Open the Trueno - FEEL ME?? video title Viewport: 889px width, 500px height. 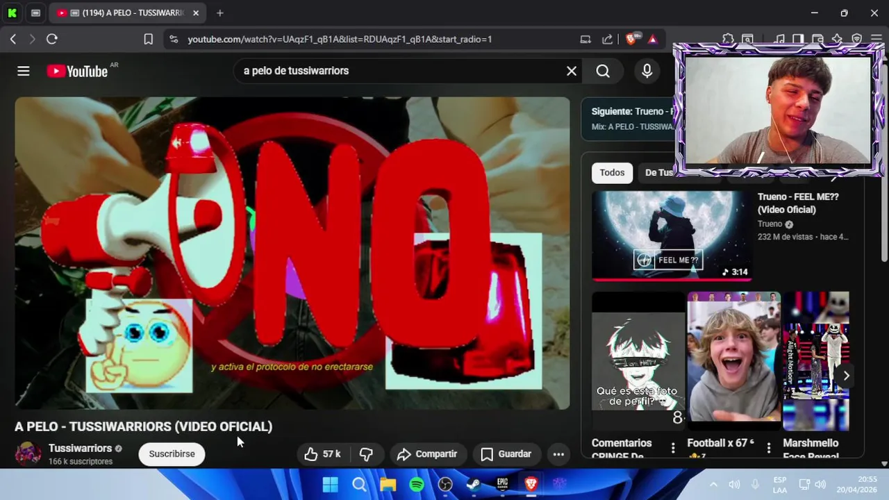tap(798, 203)
